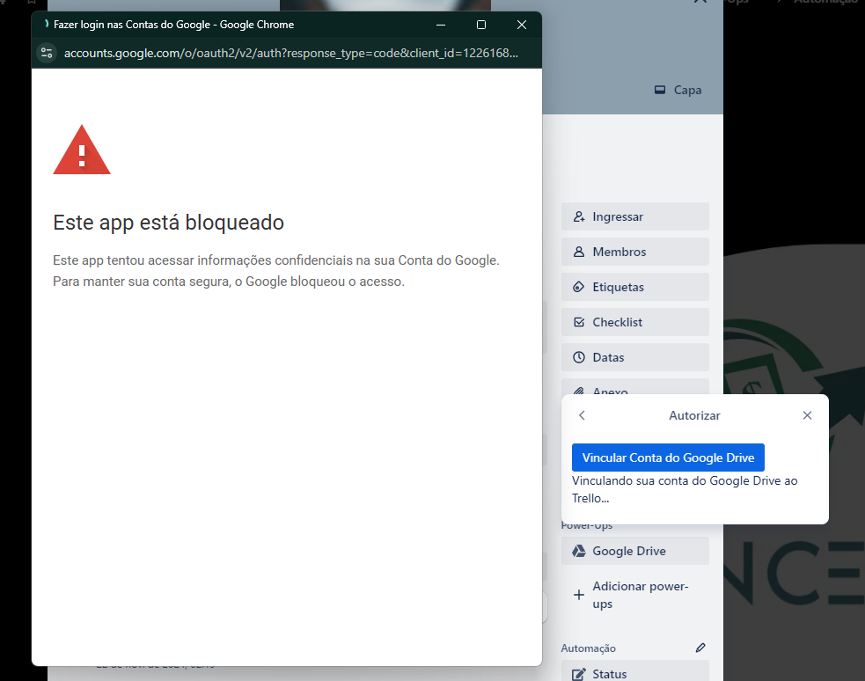Open the Google Drive power-up
This screenshot has height=681, width=865.
click(635, 551)
